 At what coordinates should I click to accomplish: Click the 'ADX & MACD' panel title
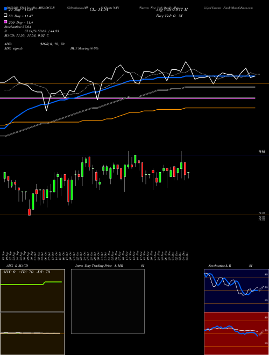(x=17, y=266)
